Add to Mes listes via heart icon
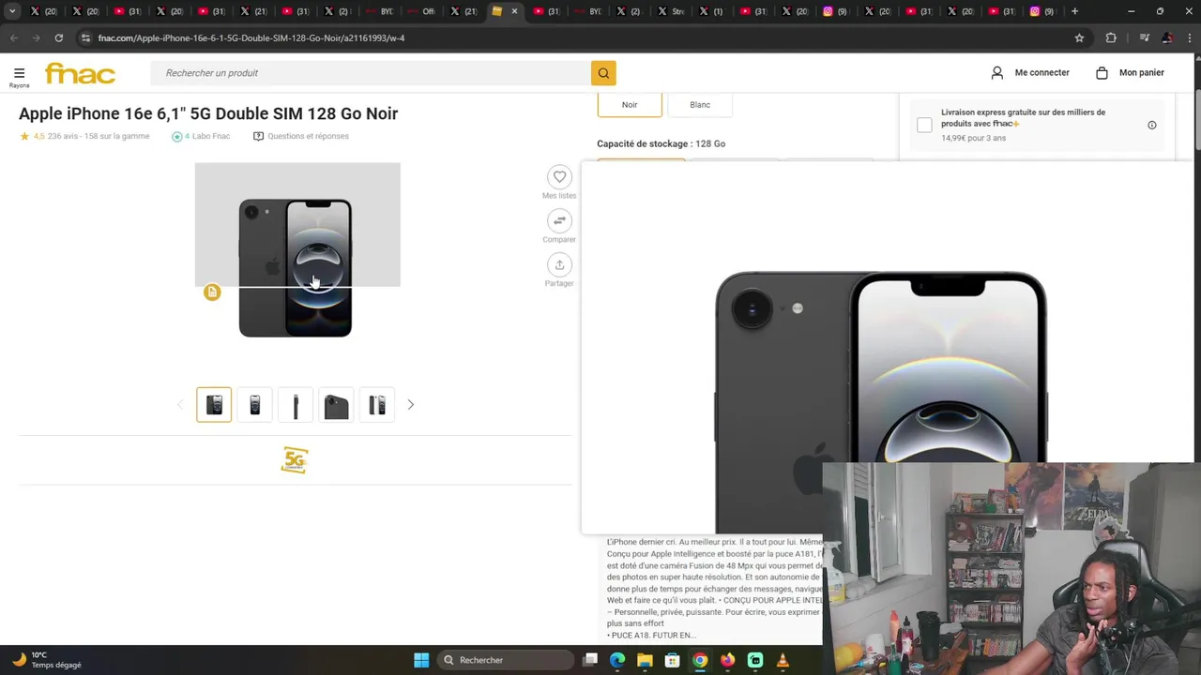 coord(559,177)
